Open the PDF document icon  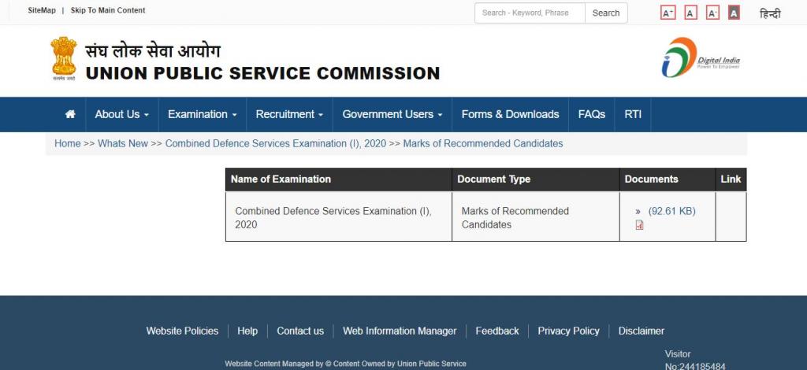tap(639, 225)
